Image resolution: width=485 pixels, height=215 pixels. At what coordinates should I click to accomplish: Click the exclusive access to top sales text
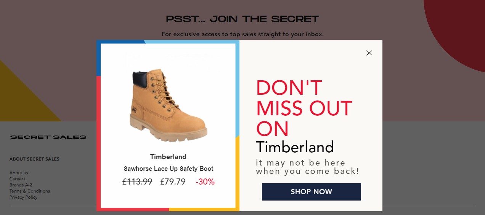pyautogui.click(x=242, y=34)
